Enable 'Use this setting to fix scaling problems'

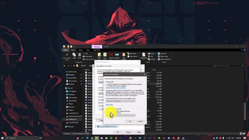107,85
